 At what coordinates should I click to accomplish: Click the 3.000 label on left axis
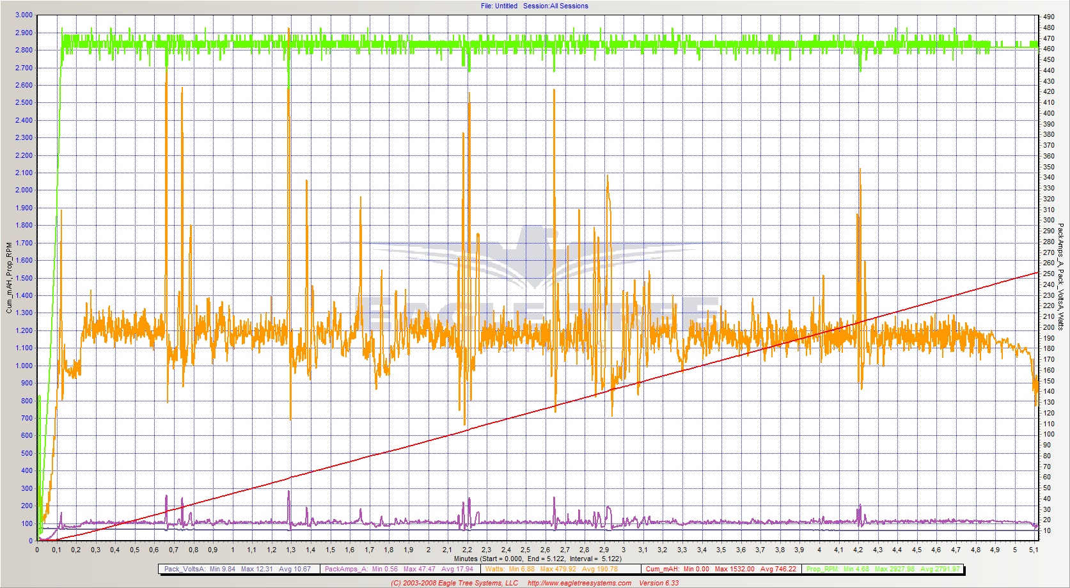(24, 15)
